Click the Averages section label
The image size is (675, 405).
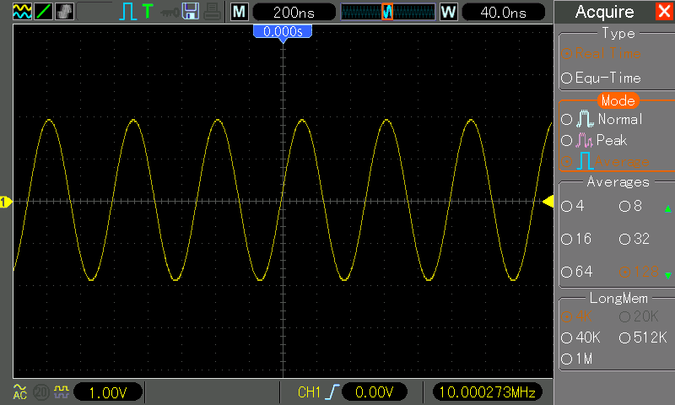pyautogui.click(x=618, y=182)
